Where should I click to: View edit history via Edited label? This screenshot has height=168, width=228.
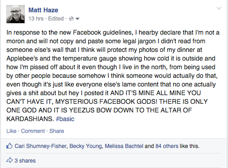pos(56,19)
